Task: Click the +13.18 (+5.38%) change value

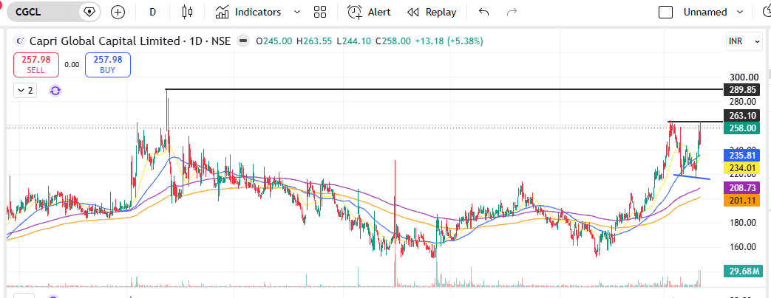Action: click(x=449, y=41)
